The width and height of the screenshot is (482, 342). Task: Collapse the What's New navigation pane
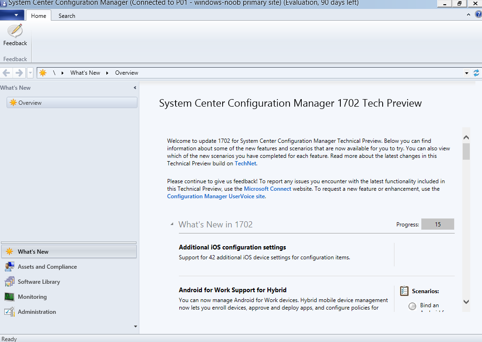(135, 88)
